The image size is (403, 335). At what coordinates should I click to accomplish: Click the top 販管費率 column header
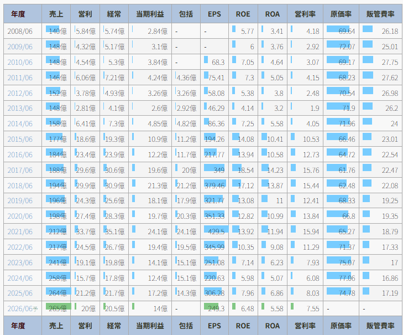click(x=380, y=14)
